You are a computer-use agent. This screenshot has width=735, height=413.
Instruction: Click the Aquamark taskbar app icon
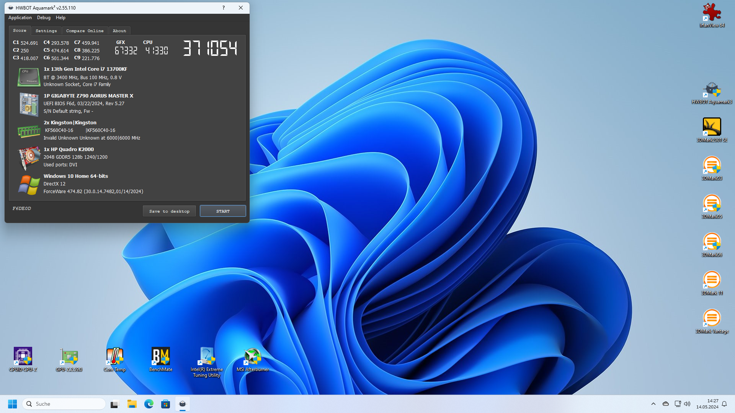[x=183, y=404]
